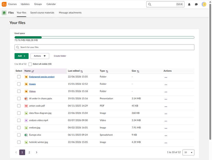Image resolution: width=212 pixels, height=160 pixels.
Task: Click the itslearning logo icon
Action: coord(4,4)
